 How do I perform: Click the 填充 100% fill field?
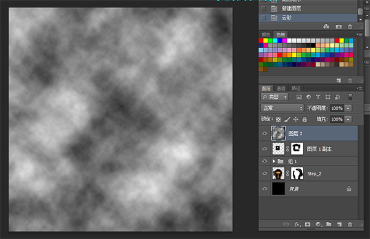pyautogui.click(x=337, y=119)
